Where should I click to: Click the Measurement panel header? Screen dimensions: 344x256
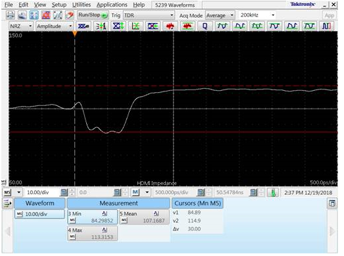click(x=118, y=203)
